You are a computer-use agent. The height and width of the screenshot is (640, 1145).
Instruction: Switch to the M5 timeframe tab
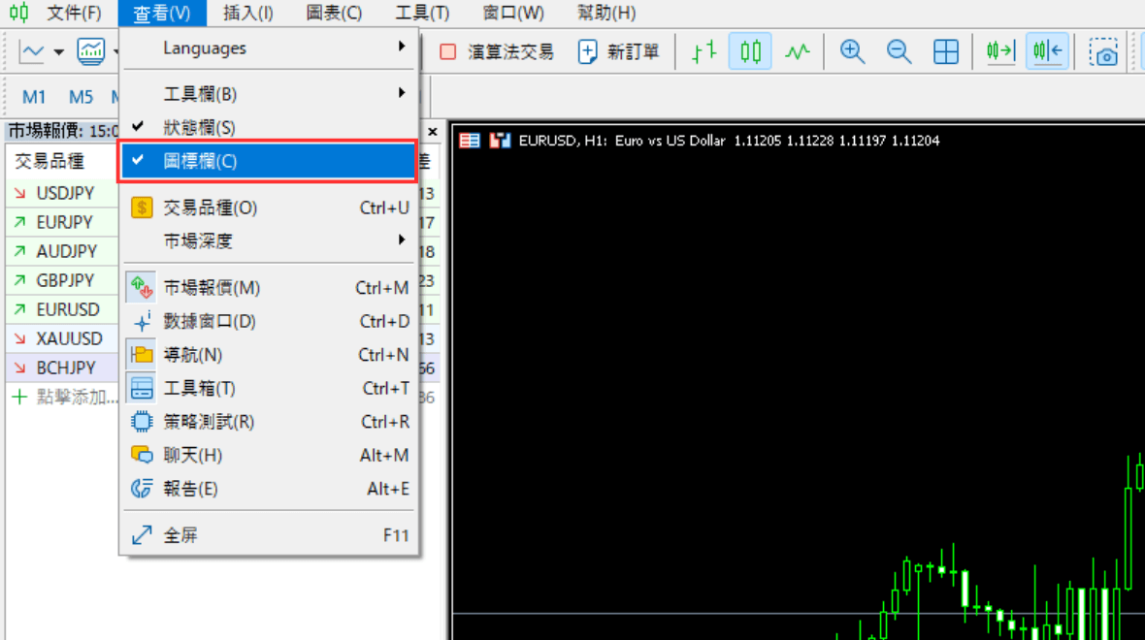tap(81, 97)
